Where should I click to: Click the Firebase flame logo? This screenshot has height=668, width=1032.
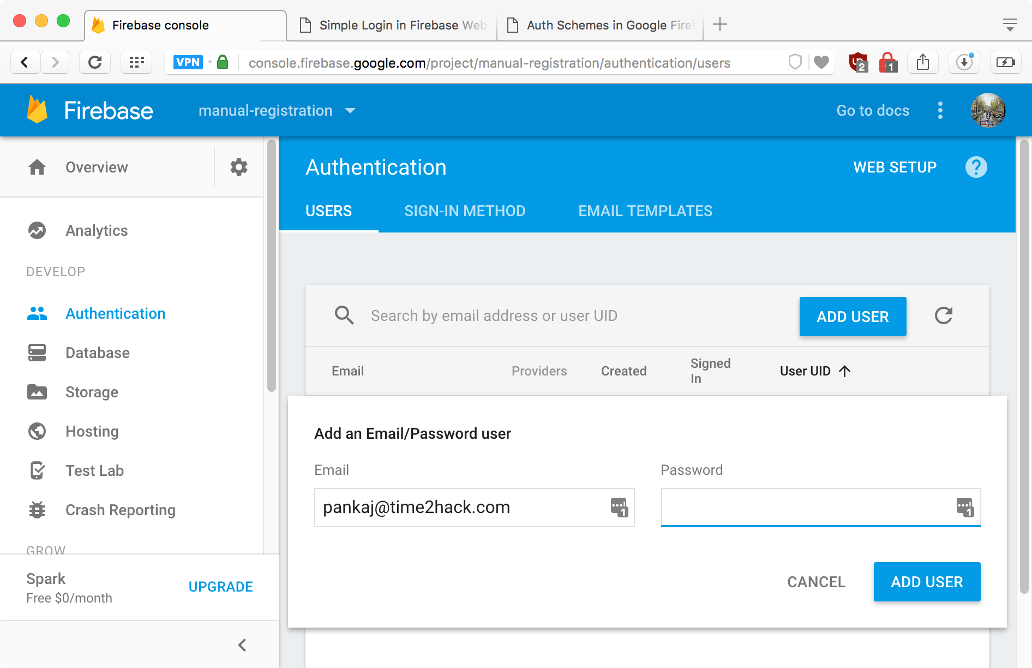click(37, 110)
